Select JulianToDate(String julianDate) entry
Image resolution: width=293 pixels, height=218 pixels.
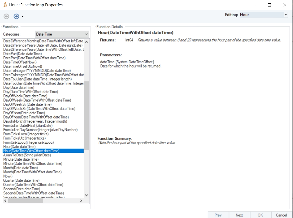pos(27,155)
